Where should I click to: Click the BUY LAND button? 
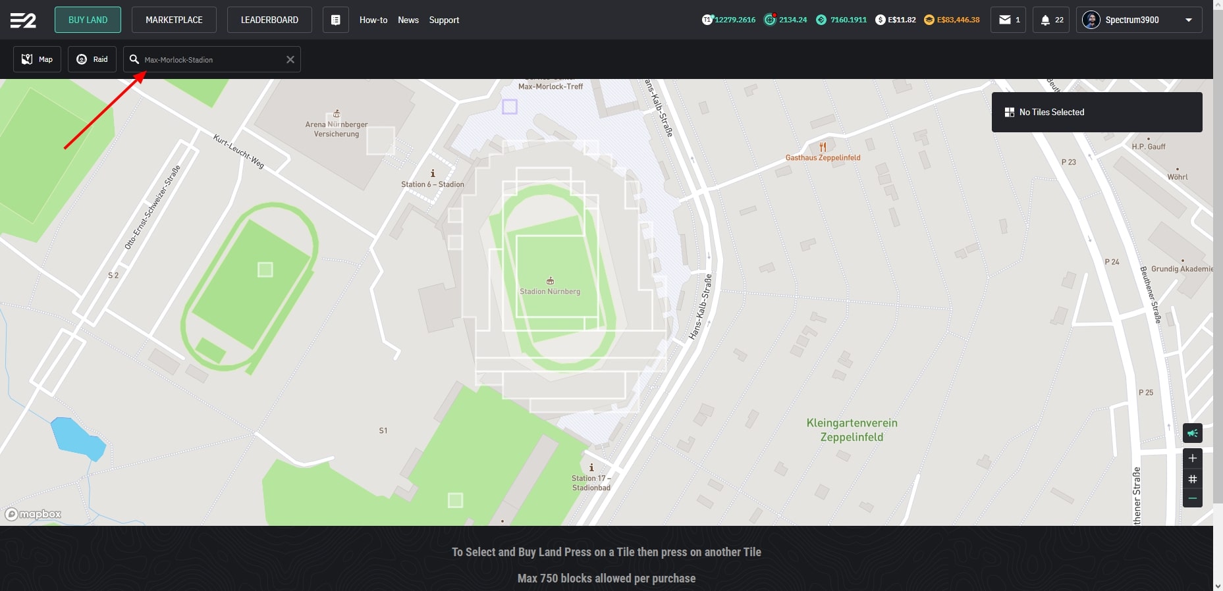point(88,20)
